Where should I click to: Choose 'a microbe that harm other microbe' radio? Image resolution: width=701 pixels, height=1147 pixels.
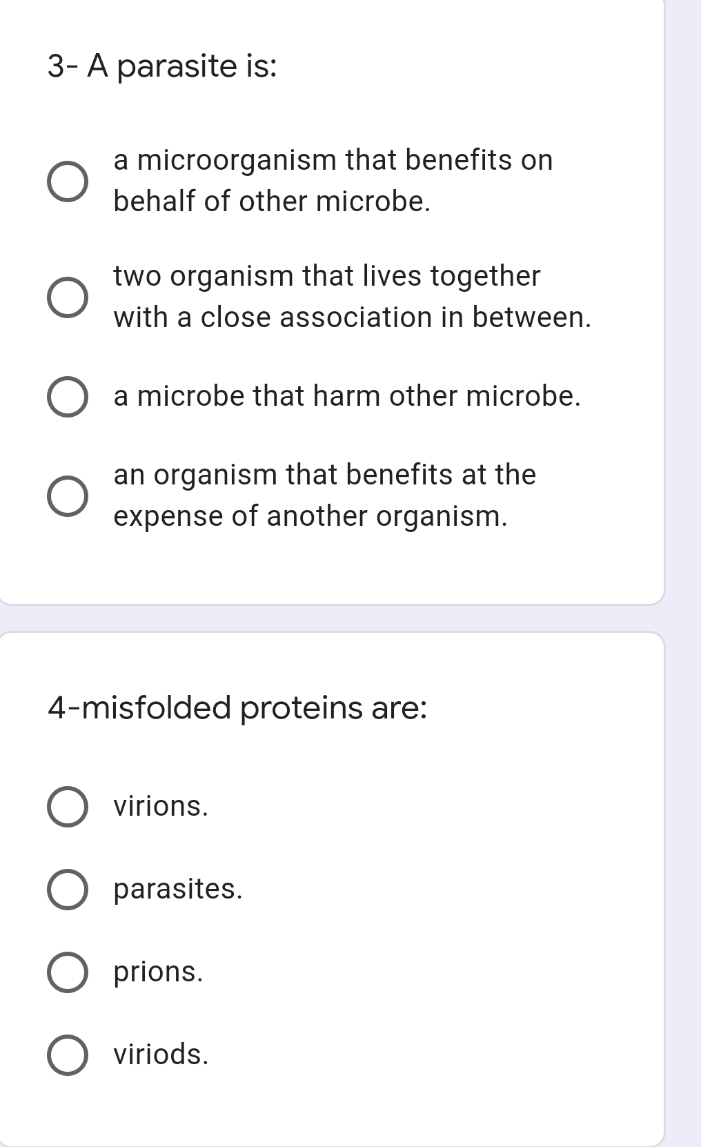pyautogui.click(x=68, y=397)
